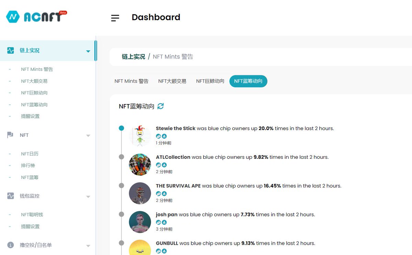Click the 钱包监控 pulse icon in sidebar
The width and height of the screenshot is (412, 255).
click(11, 196)
